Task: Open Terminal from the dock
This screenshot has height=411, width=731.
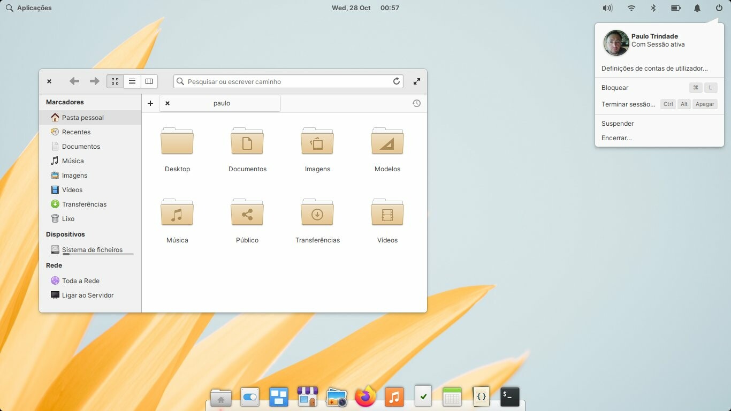Action: 509,397
